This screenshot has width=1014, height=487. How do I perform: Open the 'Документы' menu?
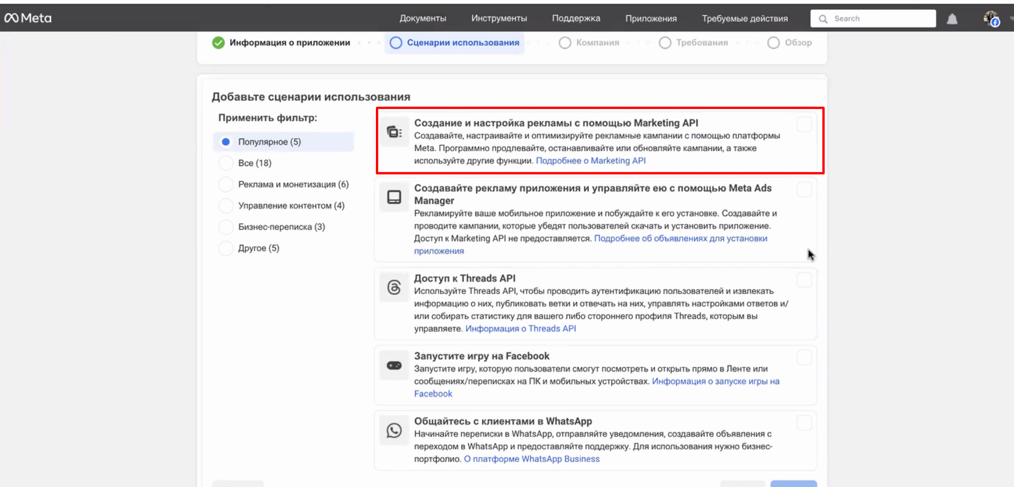(x=422, y=19)
